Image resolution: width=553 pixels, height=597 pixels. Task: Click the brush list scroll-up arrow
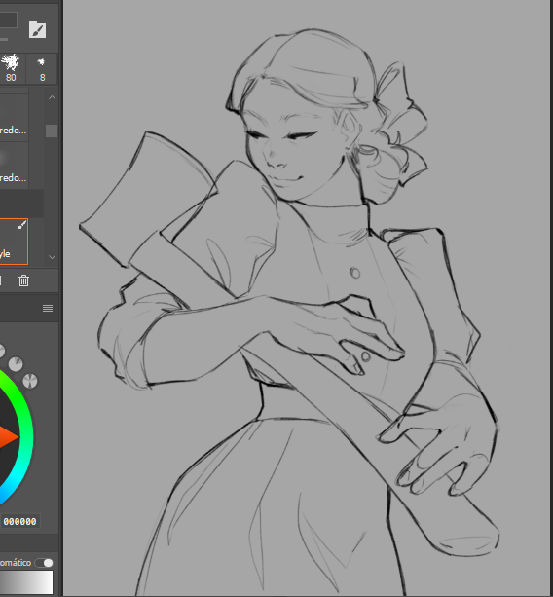pyautogui.click(x=53, y=97)
